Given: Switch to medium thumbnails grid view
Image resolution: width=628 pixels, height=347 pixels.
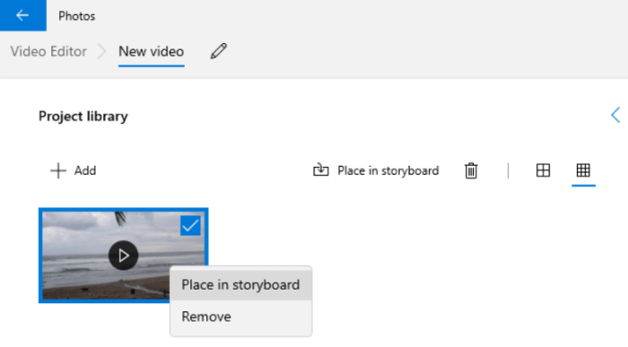Looking at the screenshot, I should 543,170.
